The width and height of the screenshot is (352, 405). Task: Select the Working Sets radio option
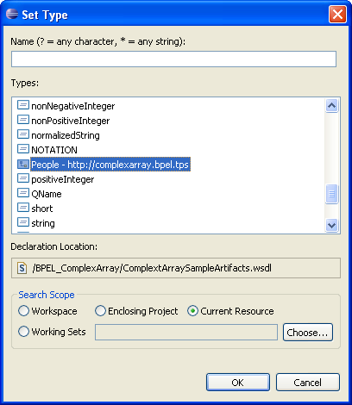click(x=23, y=332)
